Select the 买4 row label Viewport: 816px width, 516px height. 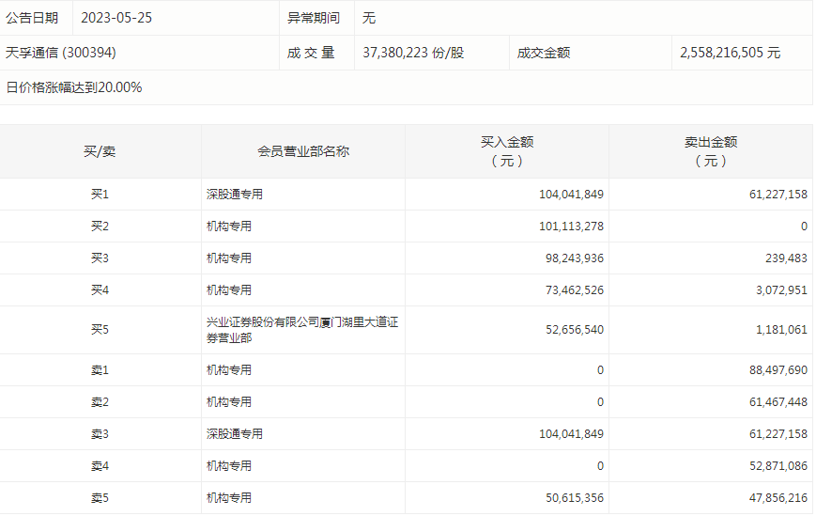(x=100, y=290)
